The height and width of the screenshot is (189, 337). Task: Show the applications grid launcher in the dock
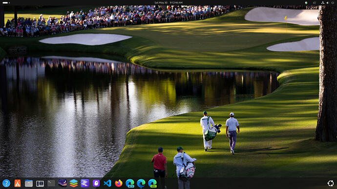pos(331,183)
